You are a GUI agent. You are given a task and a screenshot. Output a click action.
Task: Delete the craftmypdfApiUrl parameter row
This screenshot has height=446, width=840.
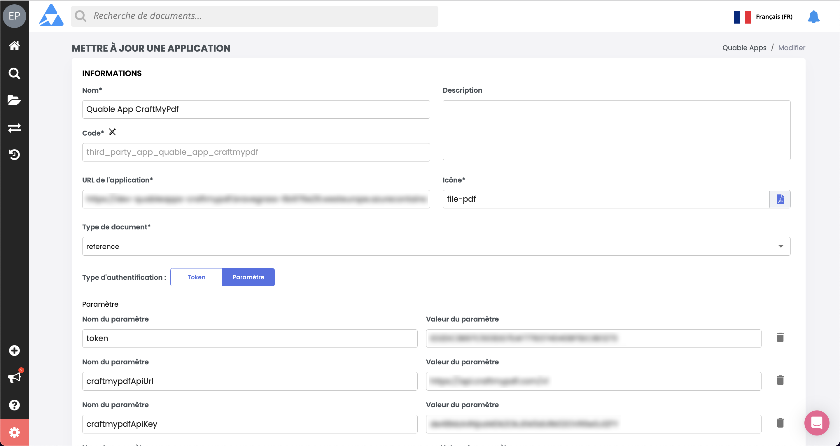780,380
